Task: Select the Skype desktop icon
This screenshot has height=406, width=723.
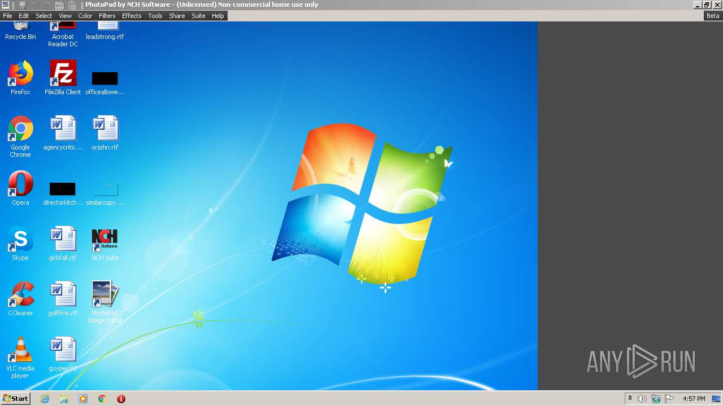Action: 20,244
